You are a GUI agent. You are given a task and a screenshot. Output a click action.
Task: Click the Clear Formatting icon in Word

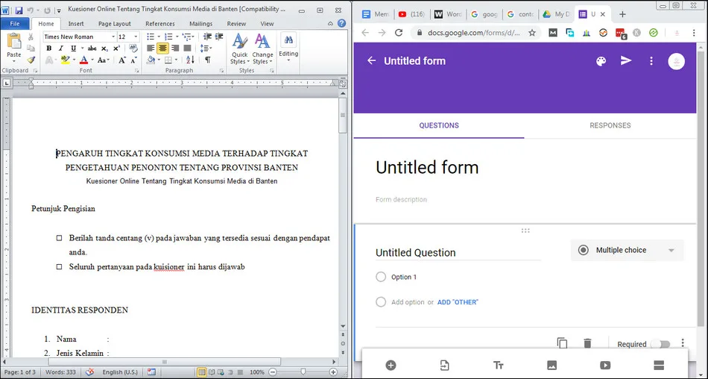(x=133, y=48)
